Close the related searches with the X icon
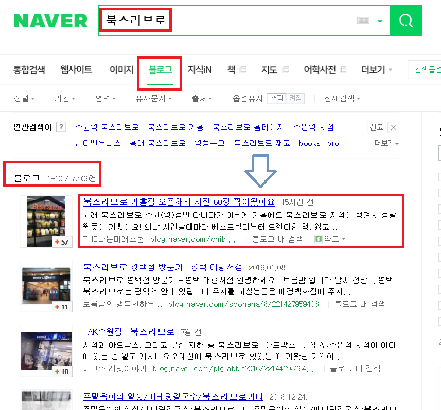Viewport: 441px width, 410px height. coord(394,127)
